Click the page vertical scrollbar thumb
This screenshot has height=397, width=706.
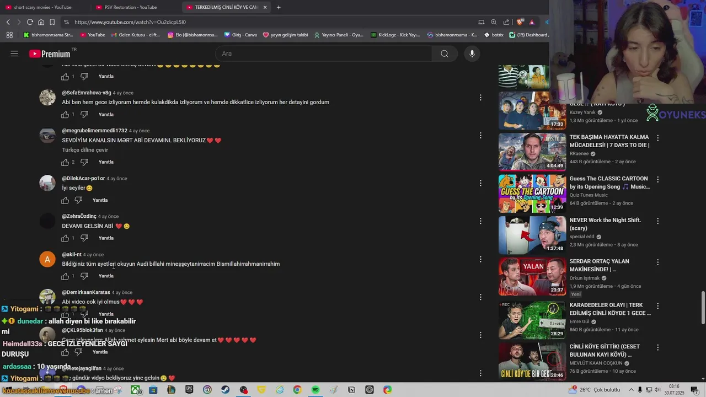tap(703, 308)
